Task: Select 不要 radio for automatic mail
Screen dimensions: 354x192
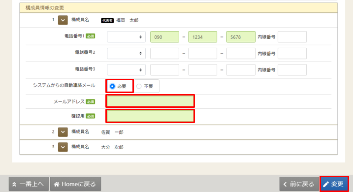Action: click(x=139, y=86)
